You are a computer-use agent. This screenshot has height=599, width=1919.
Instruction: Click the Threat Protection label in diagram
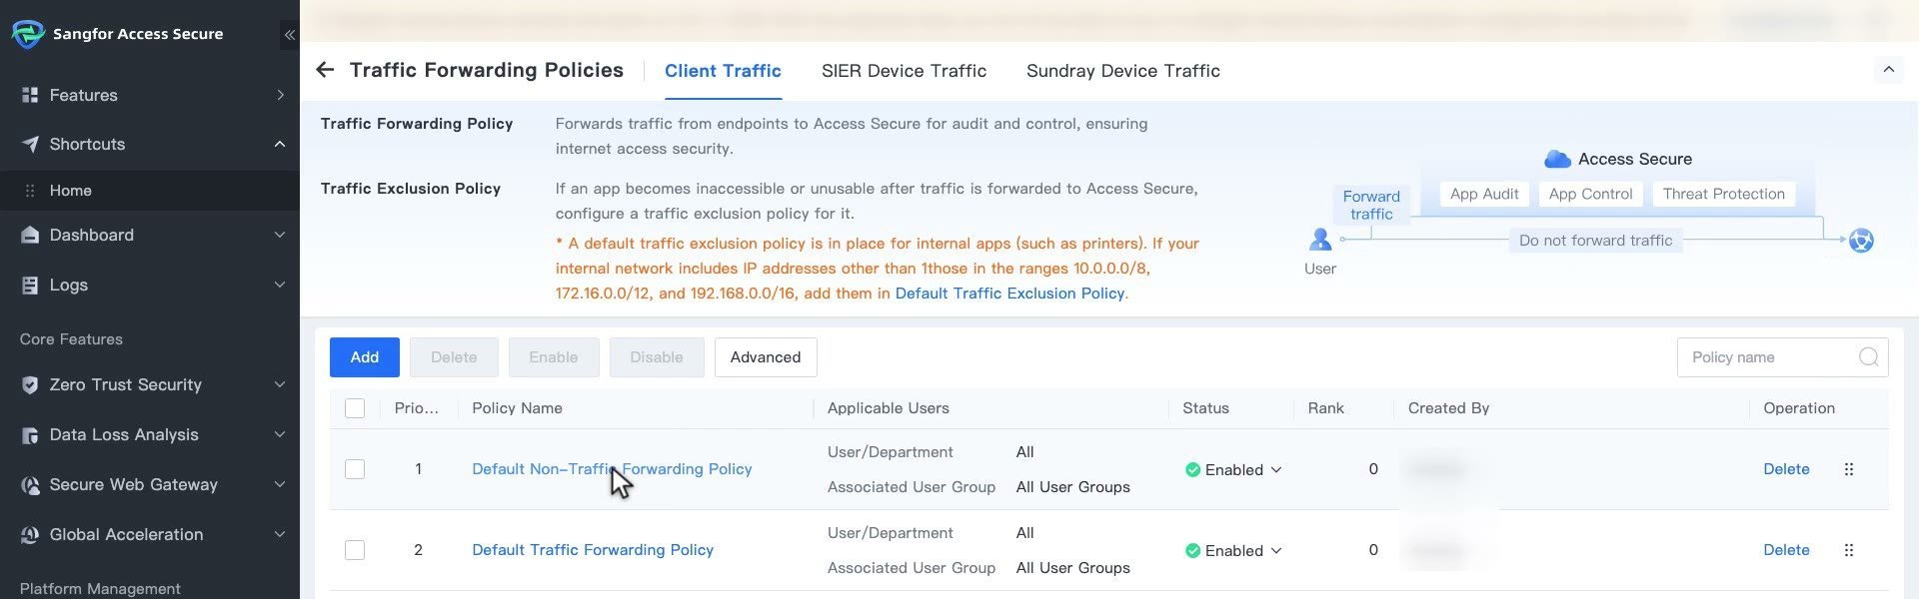tap(1723, 194)
